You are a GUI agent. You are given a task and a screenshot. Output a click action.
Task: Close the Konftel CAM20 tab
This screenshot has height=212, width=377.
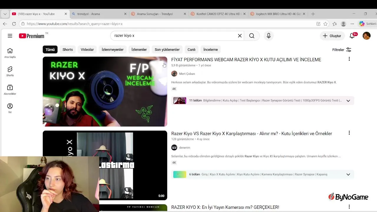tap(244, 14)
